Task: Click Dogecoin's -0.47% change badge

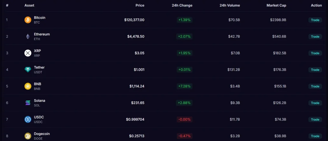Action: (184, 136)
